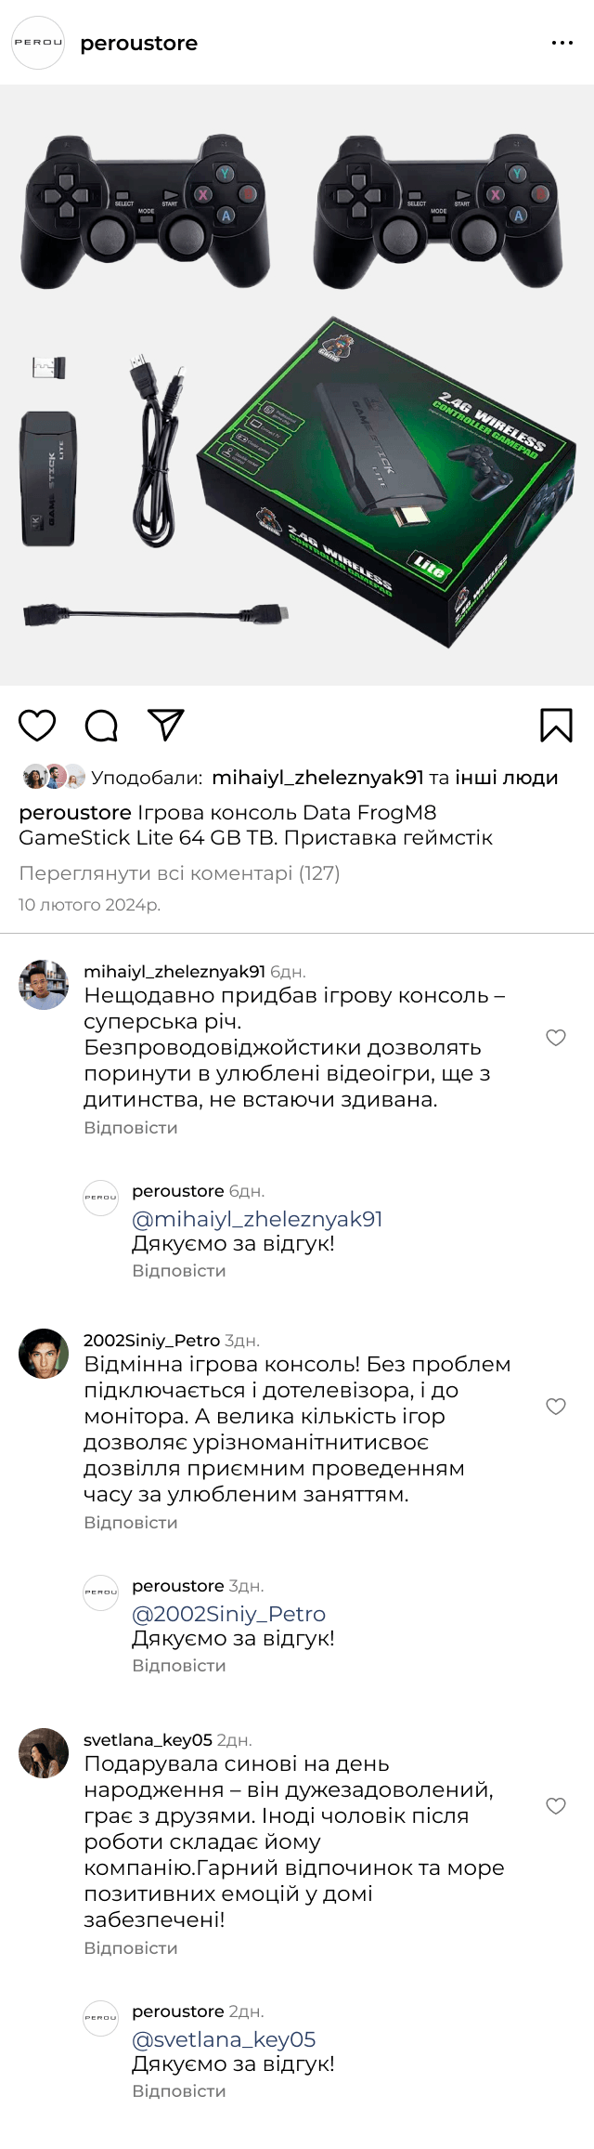The image size is (594, 2149).
Task: Open the three-dot more options menu
Action: [562, 43]
